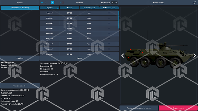Show previous target with left arrow
The height and width of the screenshot is (111, 198).
point(122,56)
